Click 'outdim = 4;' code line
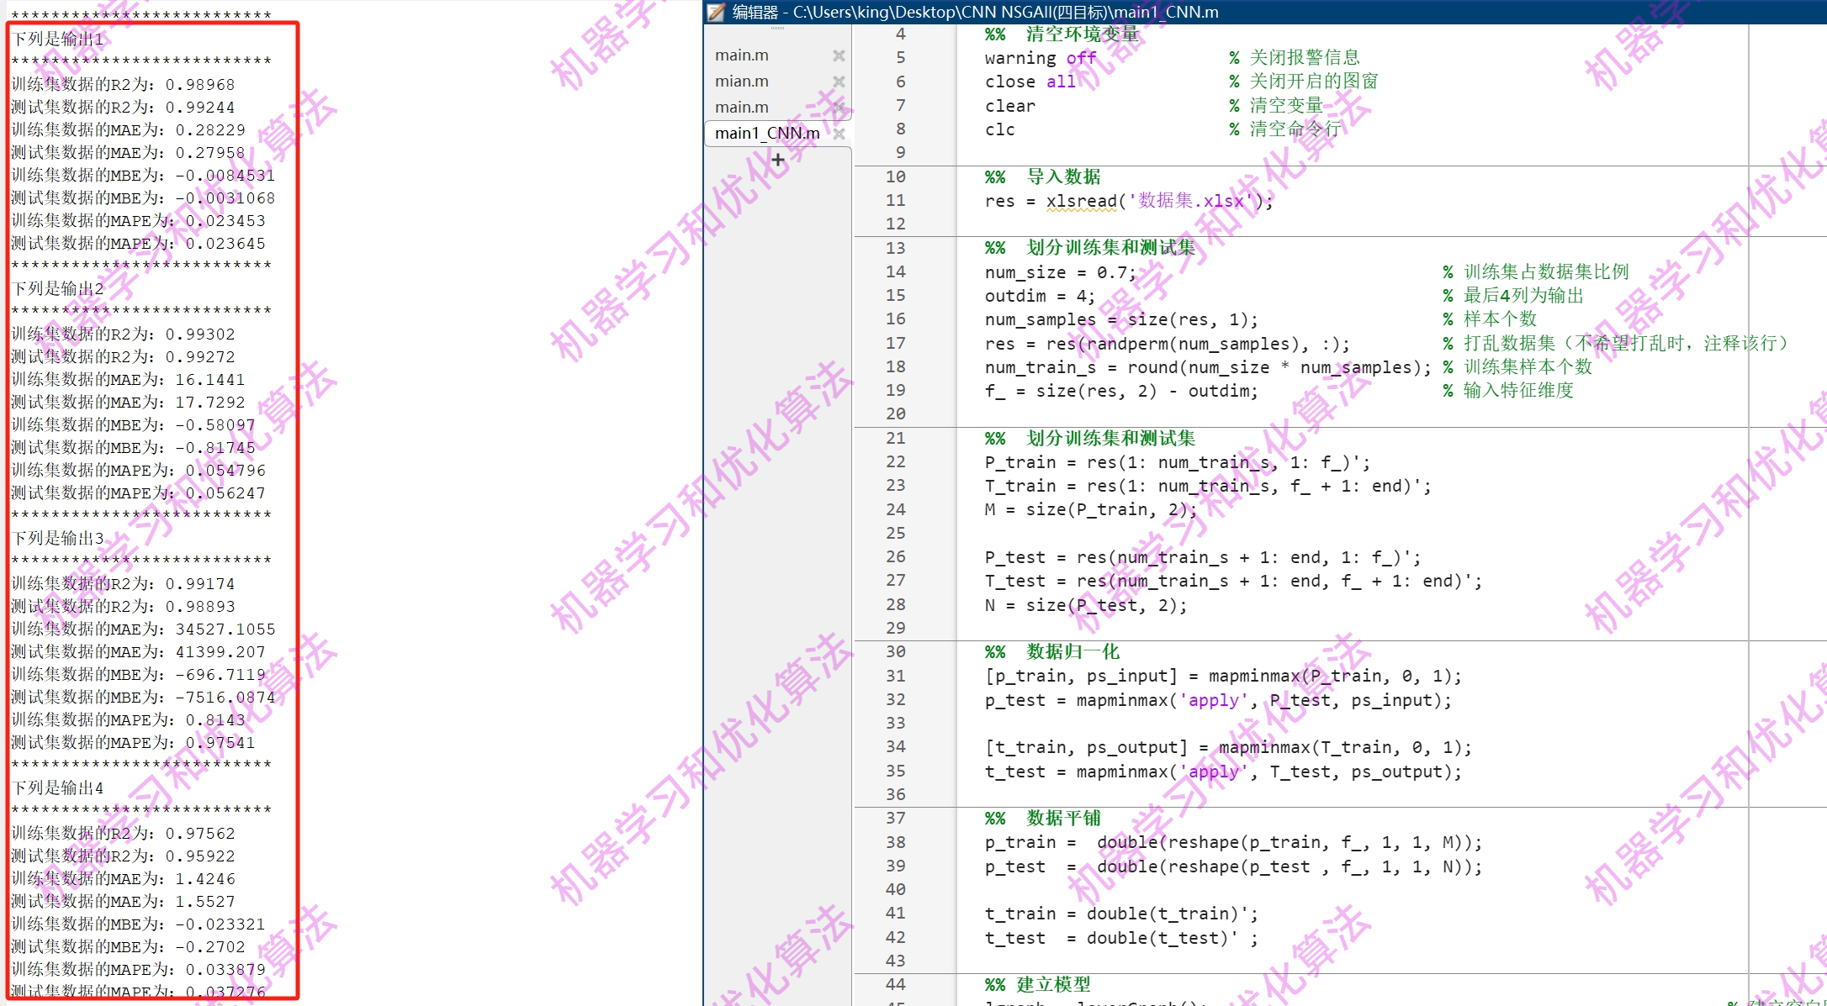Screen dimensions: 1827x1006 tap(1040, 296)
